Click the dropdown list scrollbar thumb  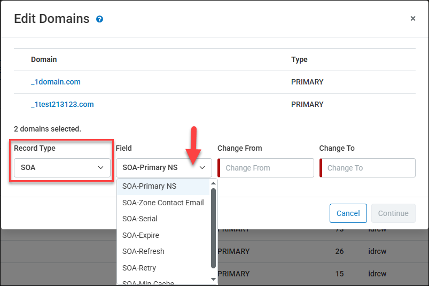pyautogui.click(x=214, y=227)
